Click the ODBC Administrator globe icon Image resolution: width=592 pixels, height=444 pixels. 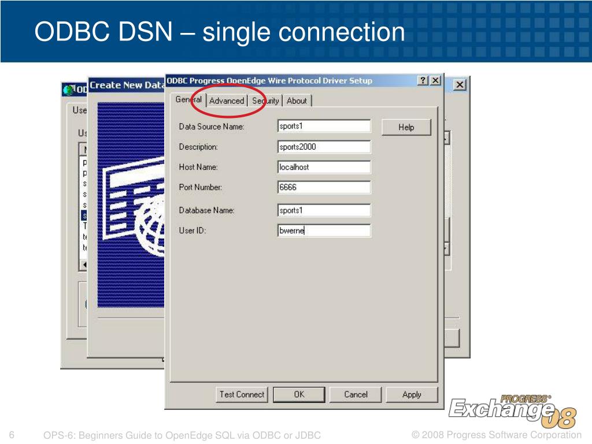pyautogui.click(x=68, y=90)
